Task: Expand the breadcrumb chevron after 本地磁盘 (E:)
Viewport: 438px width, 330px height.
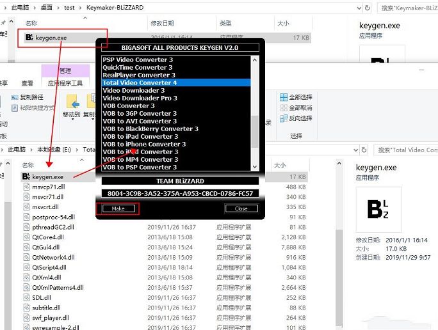Action: (x=78, y=150)
